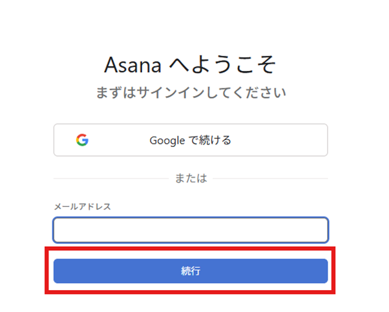389x312 pixels.
Task: Click the blue 続行 button
Action: pos(190,271)
